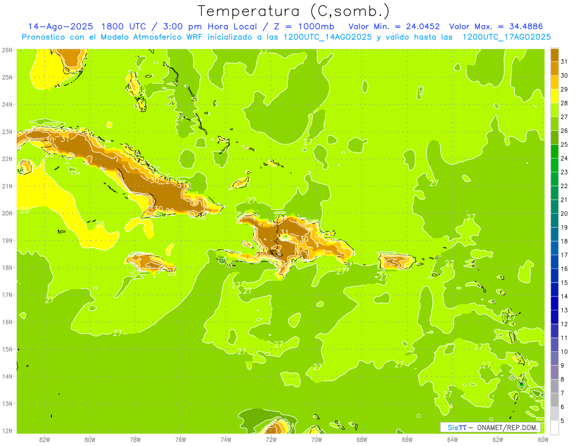Click the color scale value 17
577x446 pixels.
coord(564,255)
